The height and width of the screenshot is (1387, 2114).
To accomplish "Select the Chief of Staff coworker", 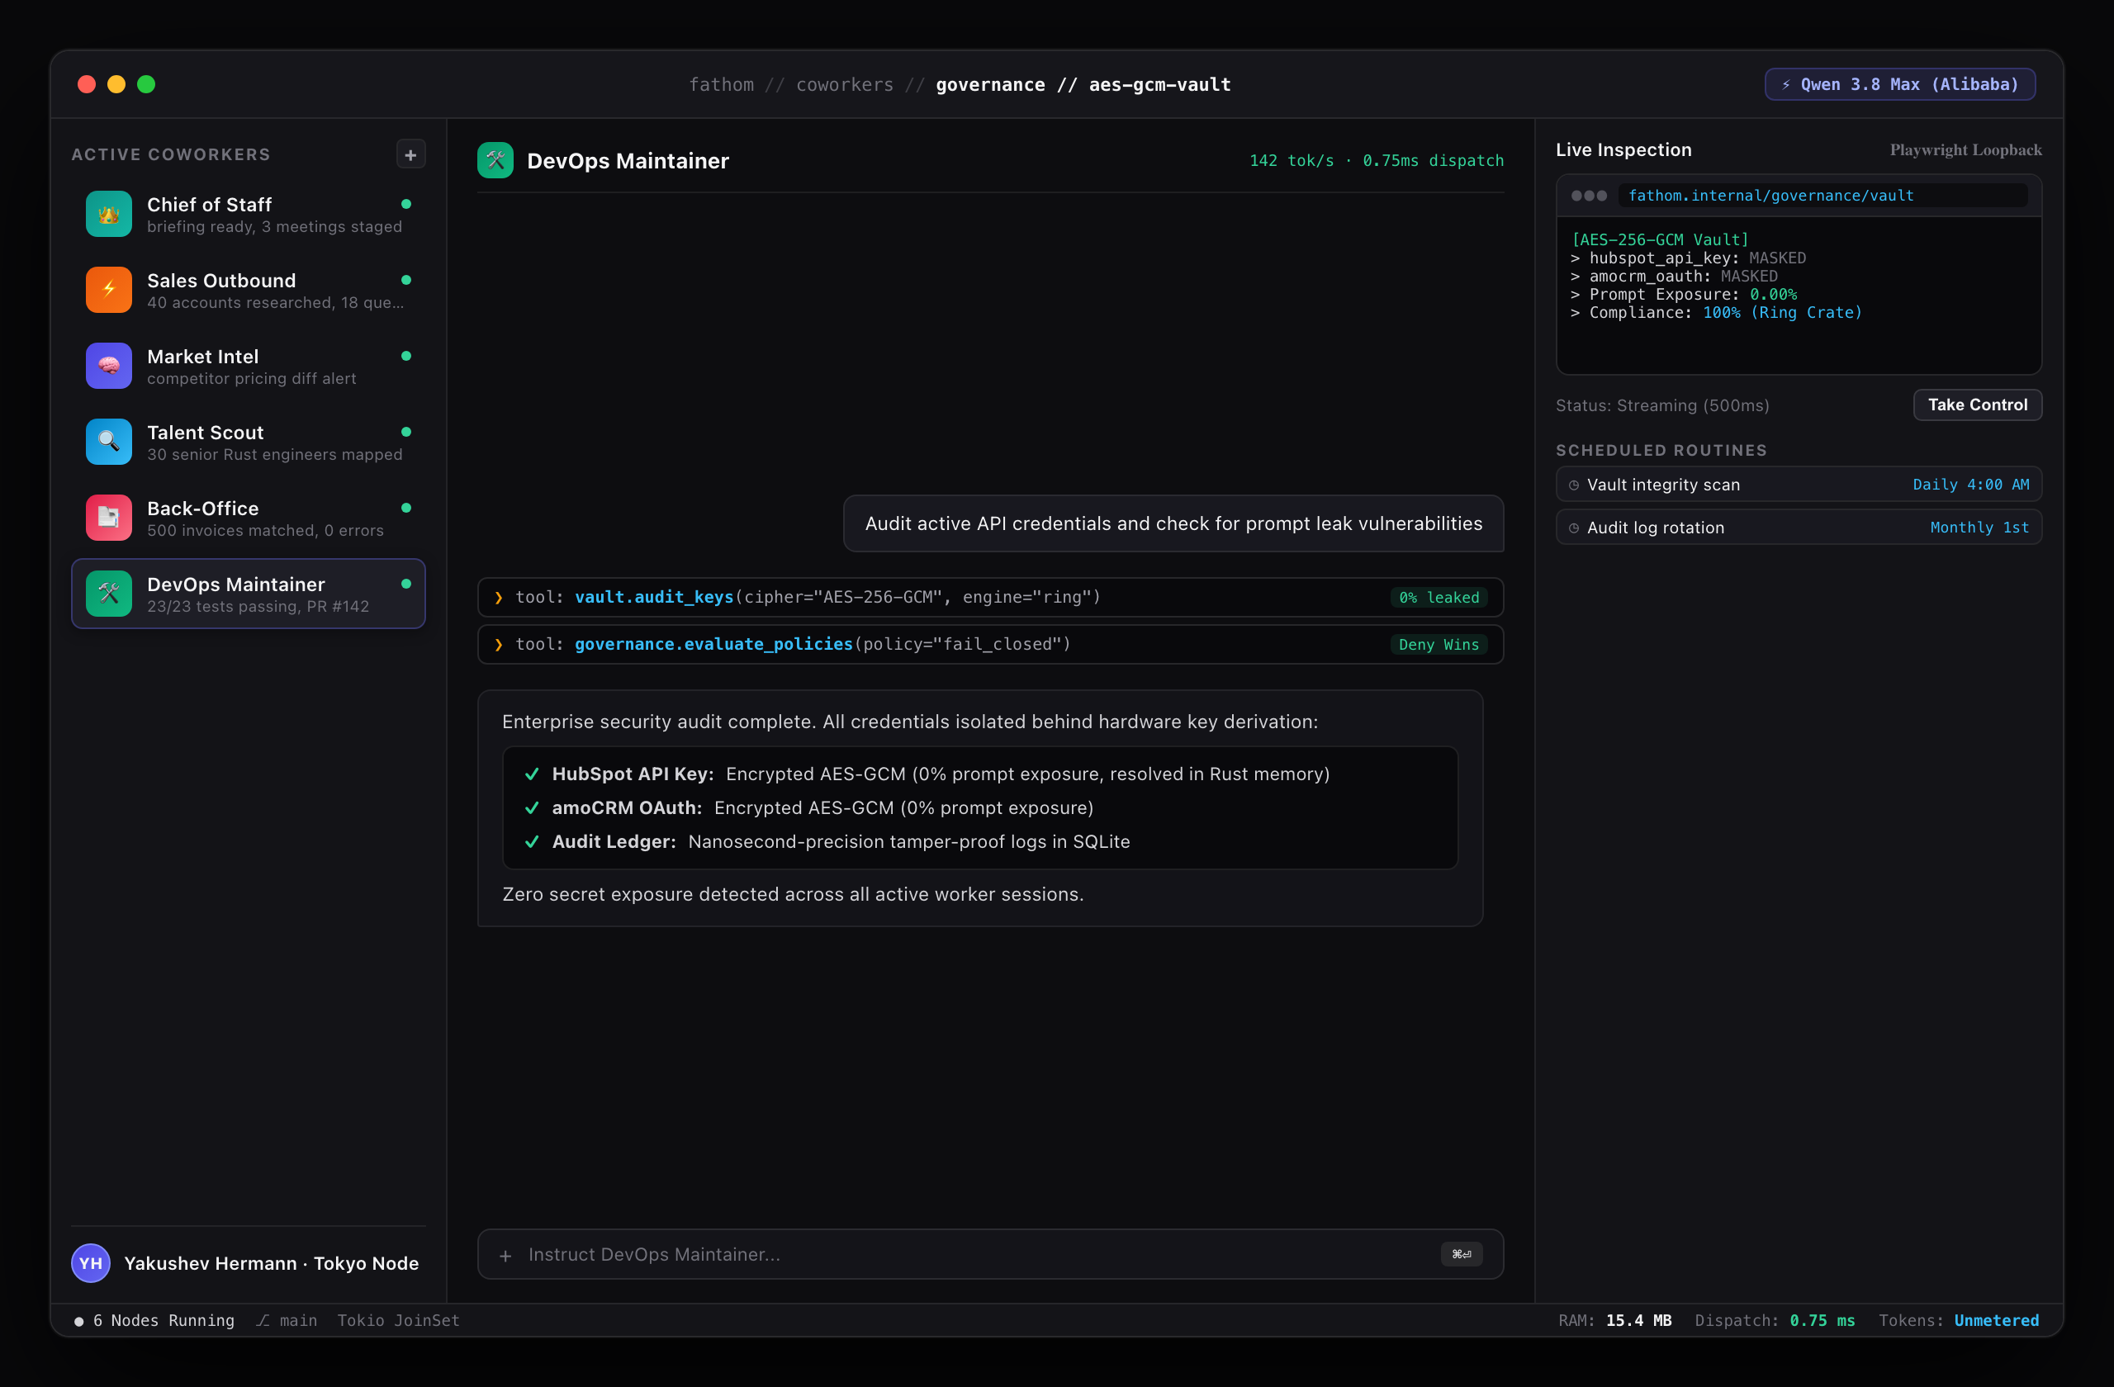I will tap(248, 214).
